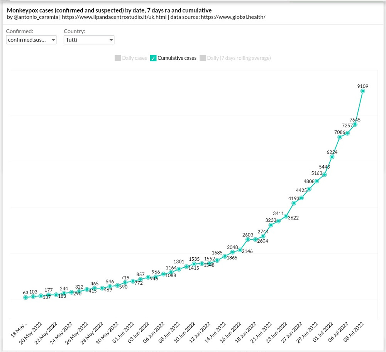Enable the Daily cases checkbox

pyautogui.click(x=118, y=58)
